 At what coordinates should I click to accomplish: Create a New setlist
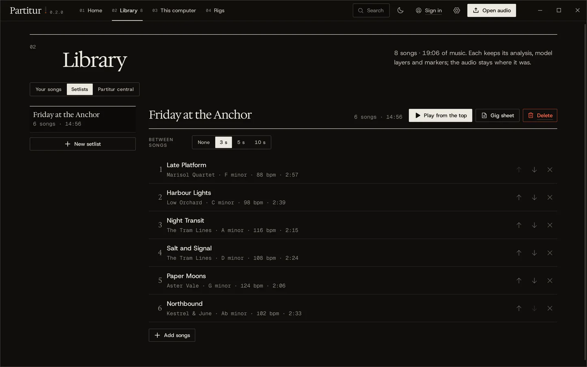pos(83,144)
